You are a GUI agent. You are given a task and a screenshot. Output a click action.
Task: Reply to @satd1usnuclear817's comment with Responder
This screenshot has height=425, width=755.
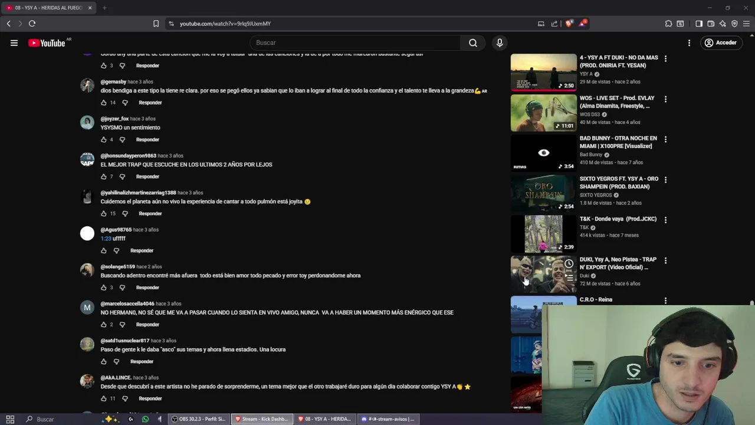[142, 361]
